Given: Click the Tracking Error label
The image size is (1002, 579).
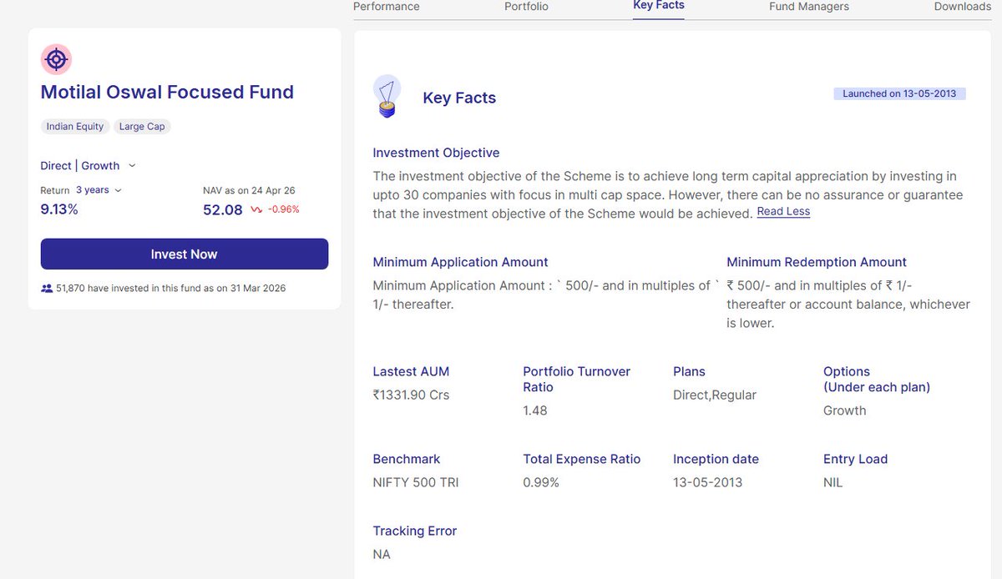Looking at the screenshot, I should (x=415, y=531).
